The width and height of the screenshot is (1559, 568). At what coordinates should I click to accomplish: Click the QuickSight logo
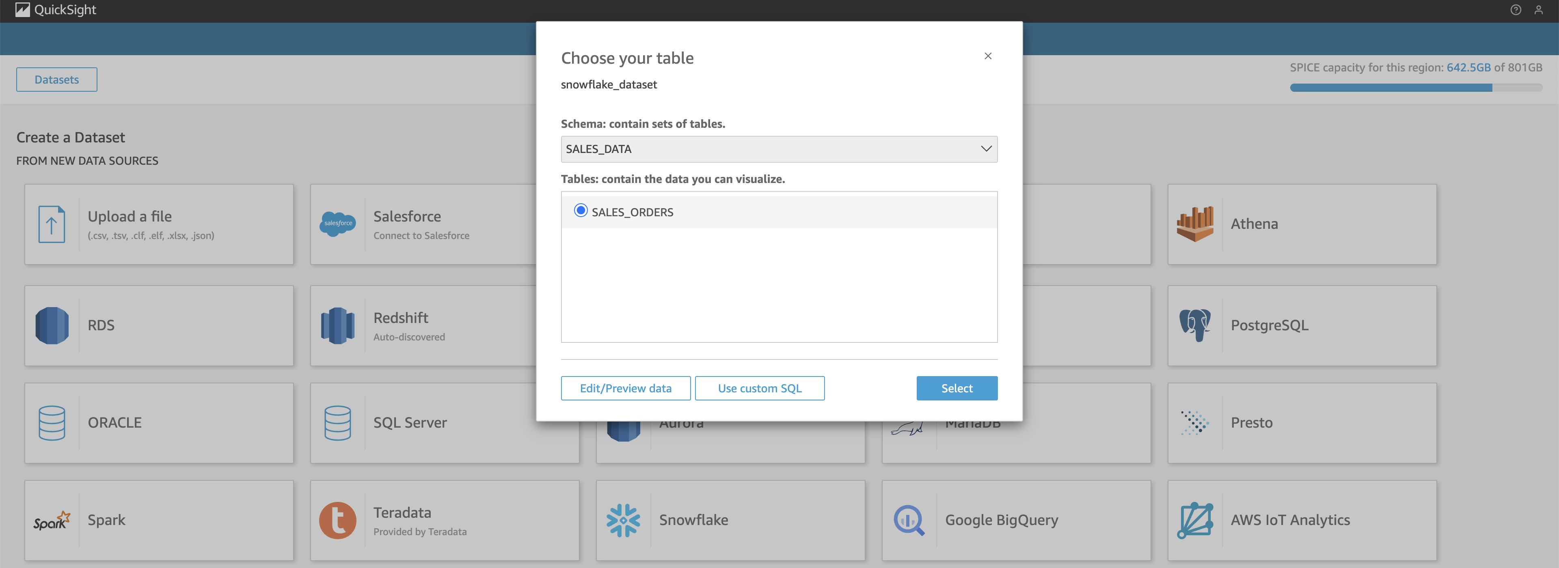(x=22, y=10)
